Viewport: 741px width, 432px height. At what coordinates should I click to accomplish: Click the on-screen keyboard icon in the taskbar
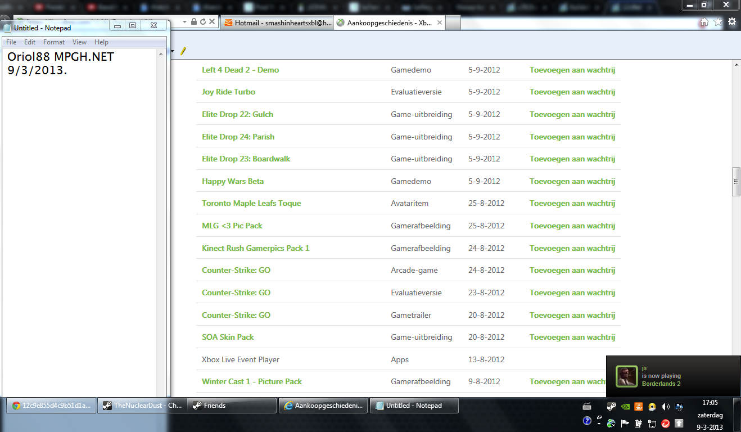pyautogui.click(x=587, y=407)
